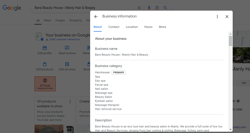Screen dimensions: 250x133
Task: Click the Business category heading
Action: pyautogui.click(x=108, y=66)
